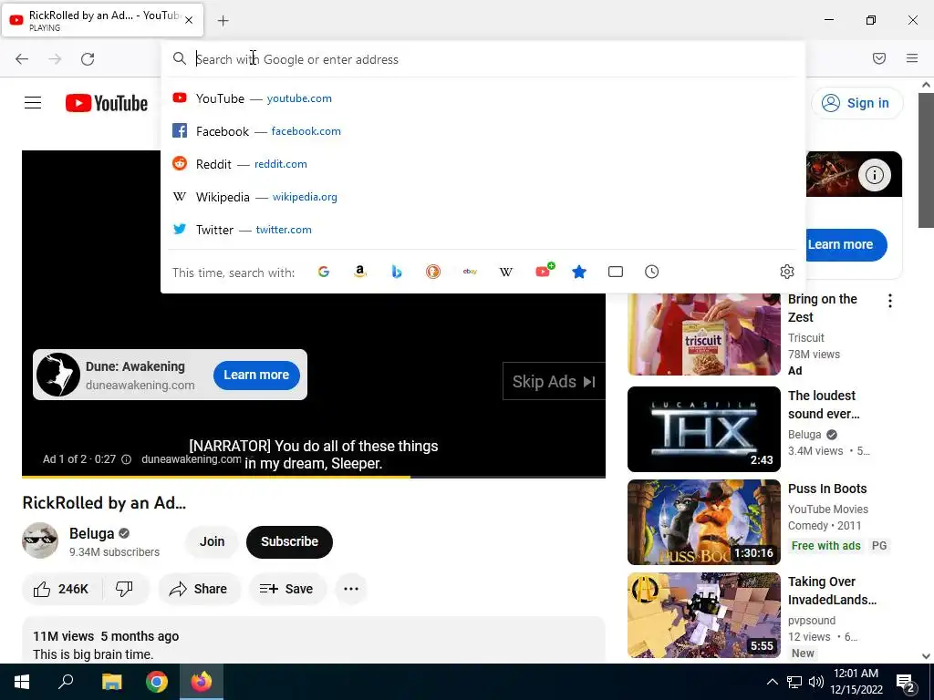This screenshot has width=934, height=700.
Task: Save the video to a playlist
Action: coord(287,589)
